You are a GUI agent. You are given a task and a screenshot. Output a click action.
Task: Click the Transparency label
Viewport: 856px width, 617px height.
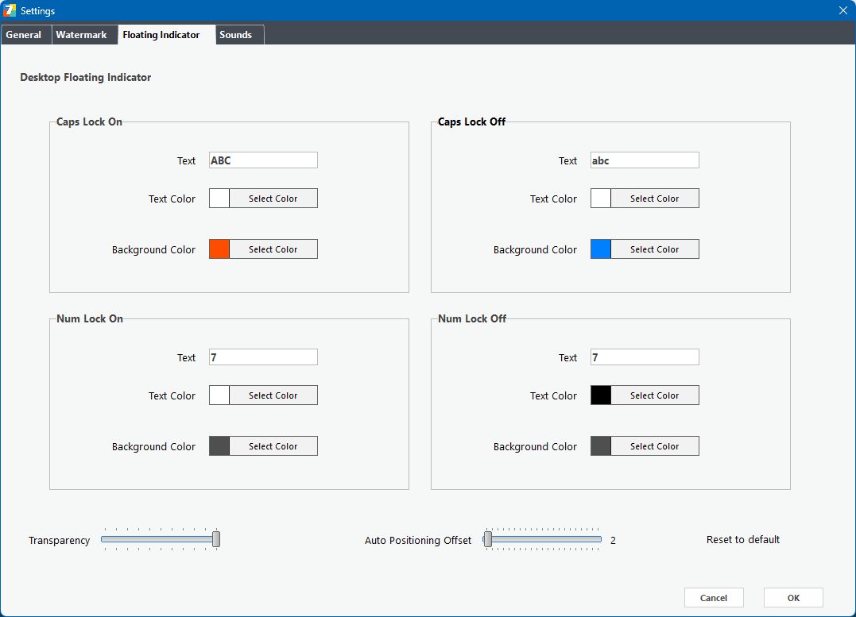[59, 541]
